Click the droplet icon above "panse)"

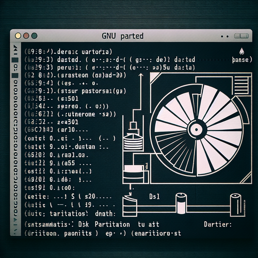pyautogui.click(x=241, y=51)
